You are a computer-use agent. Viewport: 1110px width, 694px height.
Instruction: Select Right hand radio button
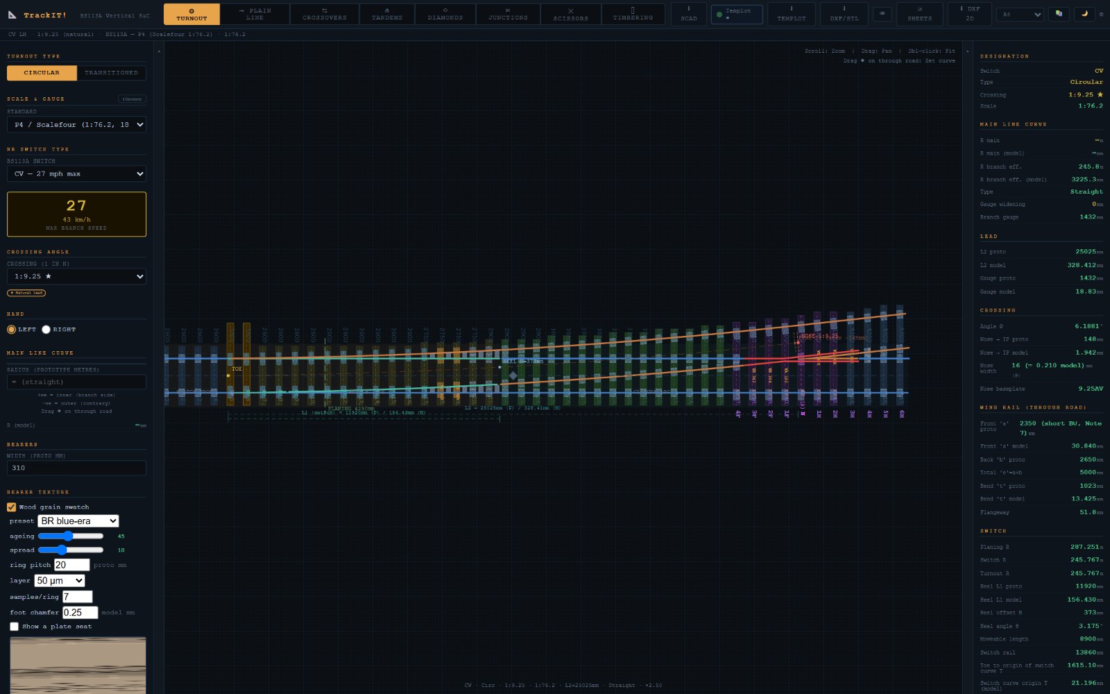pyautogui.click(x=46, y=330)
